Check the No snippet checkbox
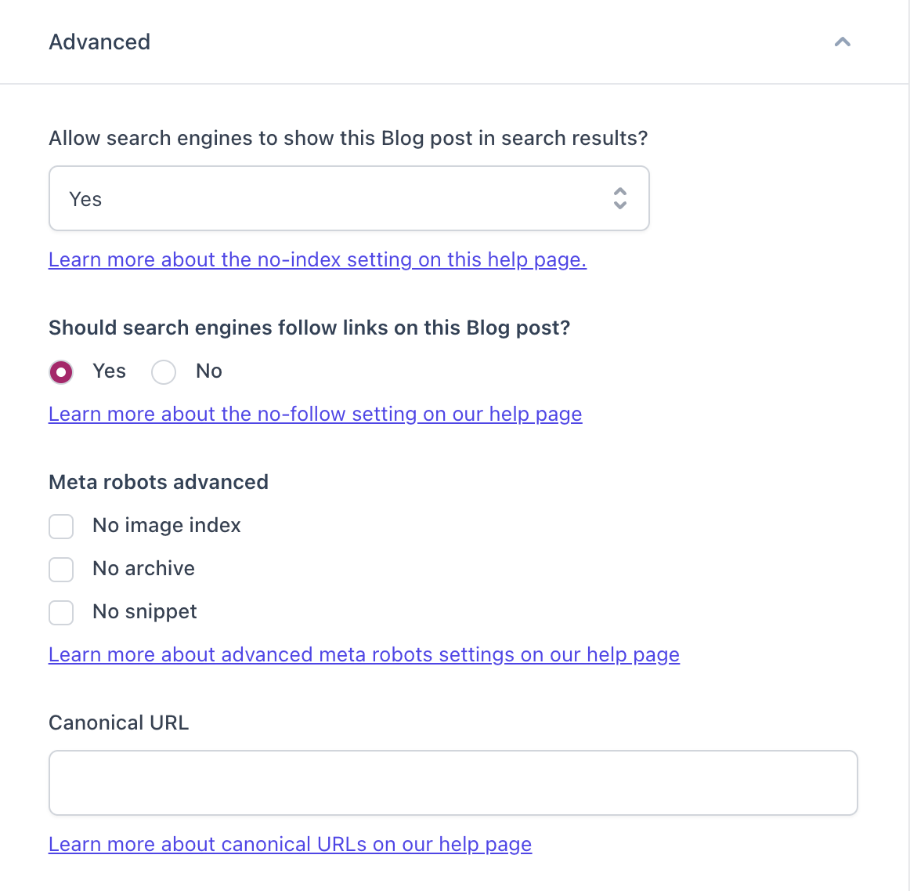The image size is (910, 891). 61,613
